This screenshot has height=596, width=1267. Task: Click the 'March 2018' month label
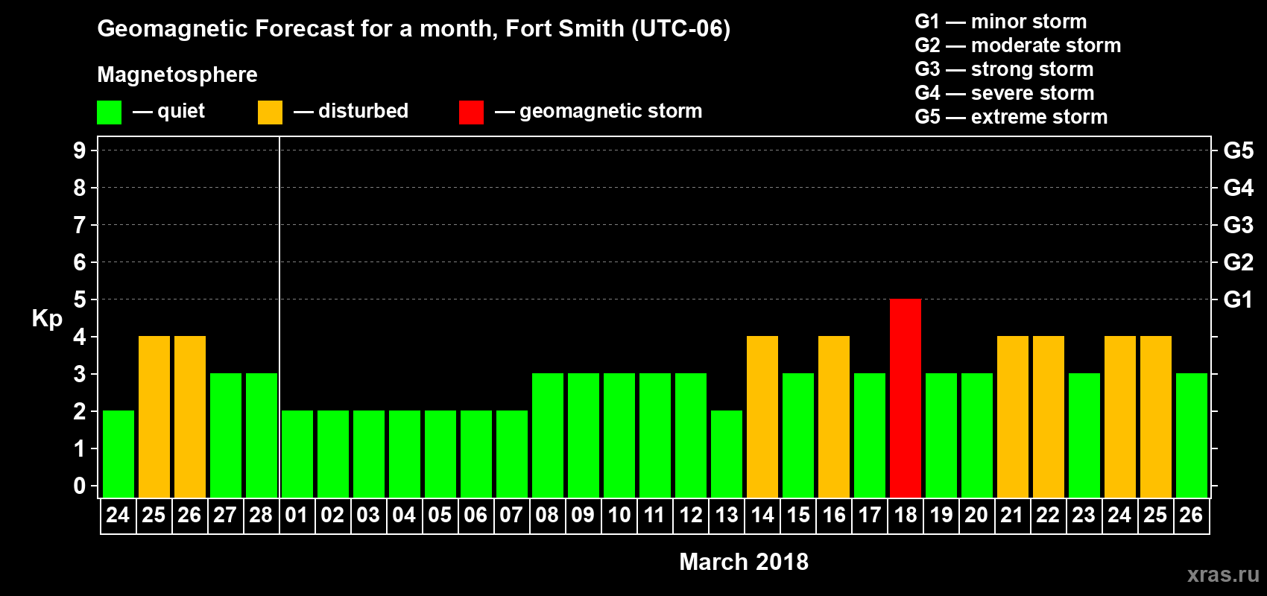point(744,562)
